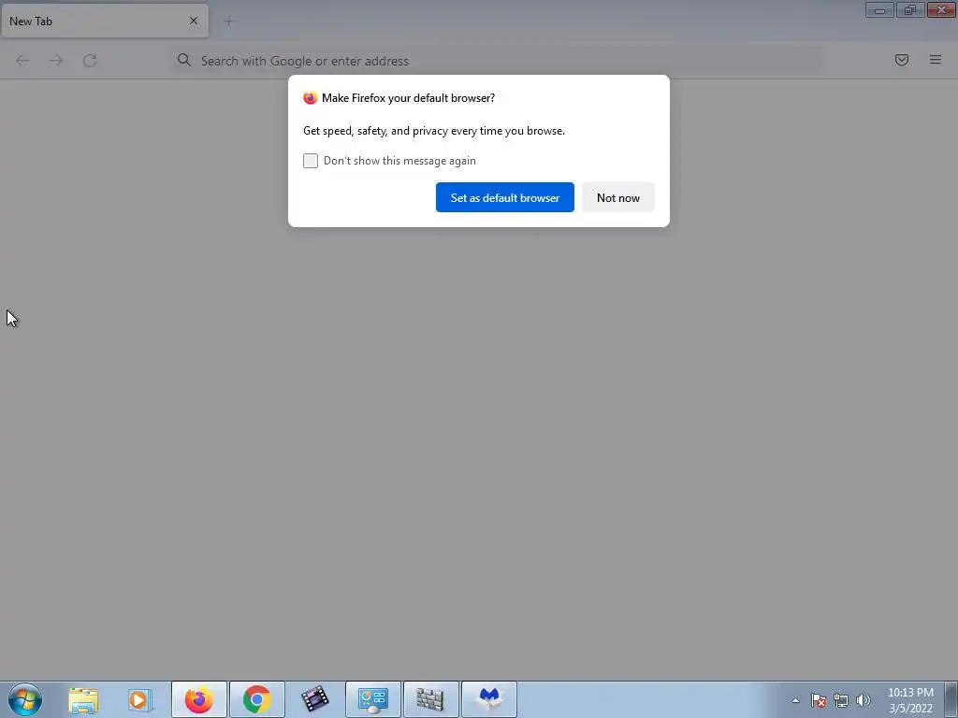The width and height of the screenshot is (958, 718).
Task: Check Don't show this message again
Action: (x=311, y=161)
